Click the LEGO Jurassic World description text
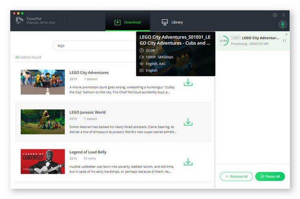 click(123, 129)
